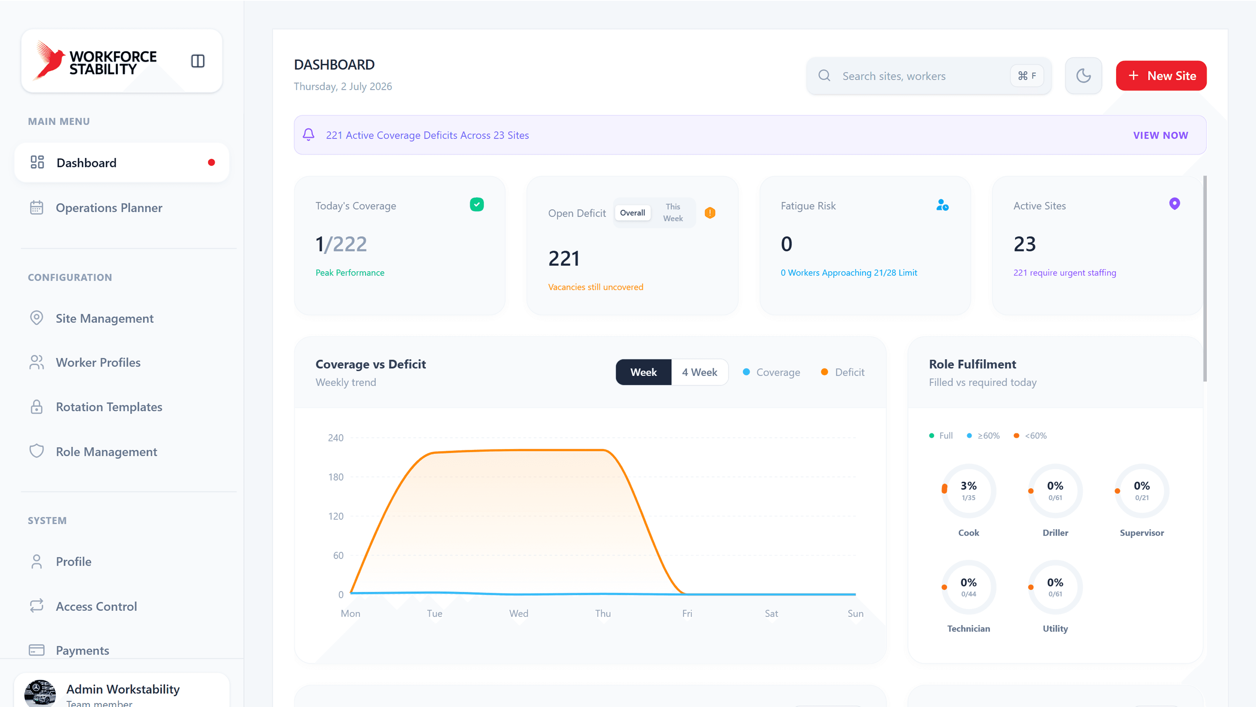
Task: Open Operations Planner from main menu
Action: (x=121, y=208)
